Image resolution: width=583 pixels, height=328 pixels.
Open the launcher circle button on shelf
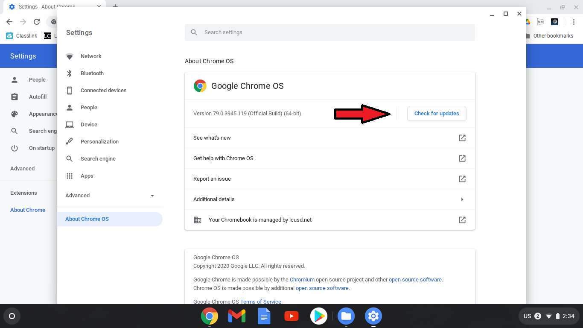pos(12,316)
